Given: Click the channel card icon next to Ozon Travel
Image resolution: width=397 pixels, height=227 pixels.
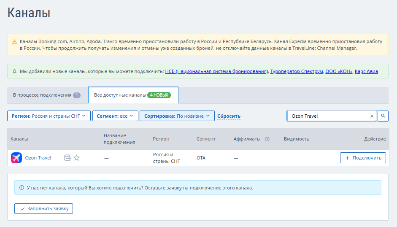Looking at the screenshot, I should 68,158.
